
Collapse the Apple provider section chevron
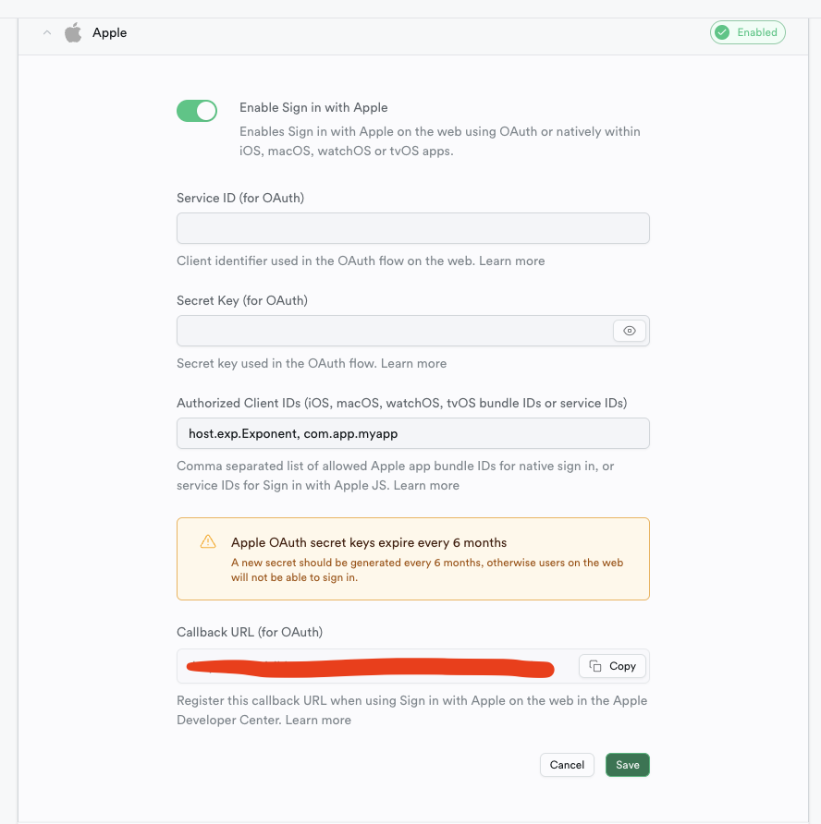tap(46, 31)
